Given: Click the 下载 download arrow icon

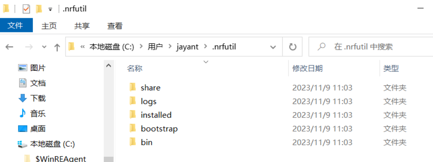Looking at the screenshot, I should coord(22,98).
